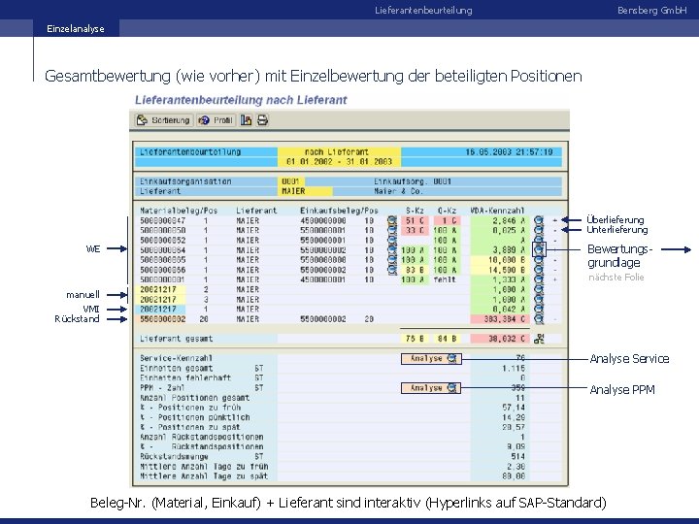Open the Profil toolbar button

tap(216, 120)
